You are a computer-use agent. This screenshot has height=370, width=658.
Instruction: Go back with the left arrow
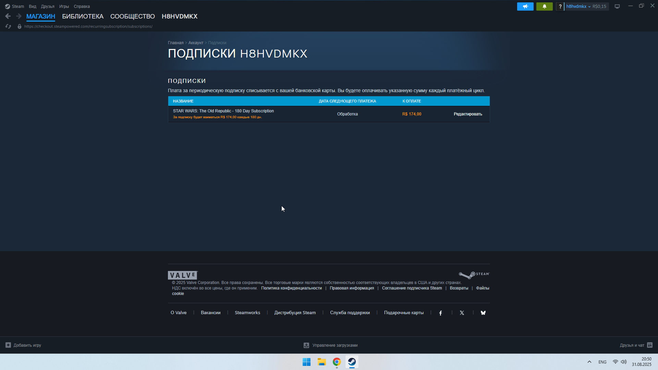tap(8, 16)
